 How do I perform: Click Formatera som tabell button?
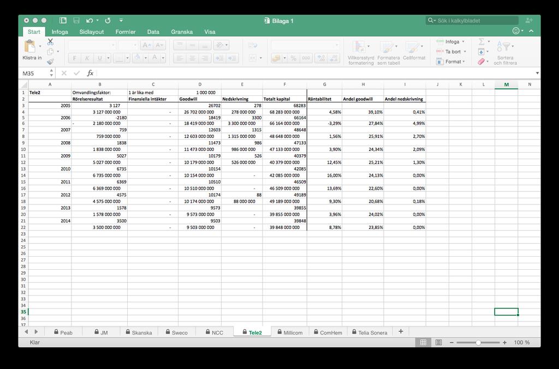(x=389, y=52)
